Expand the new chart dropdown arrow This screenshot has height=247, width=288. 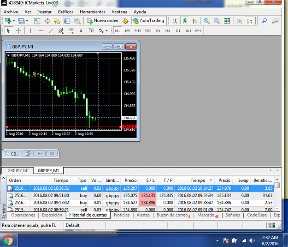tap(14, 21)
